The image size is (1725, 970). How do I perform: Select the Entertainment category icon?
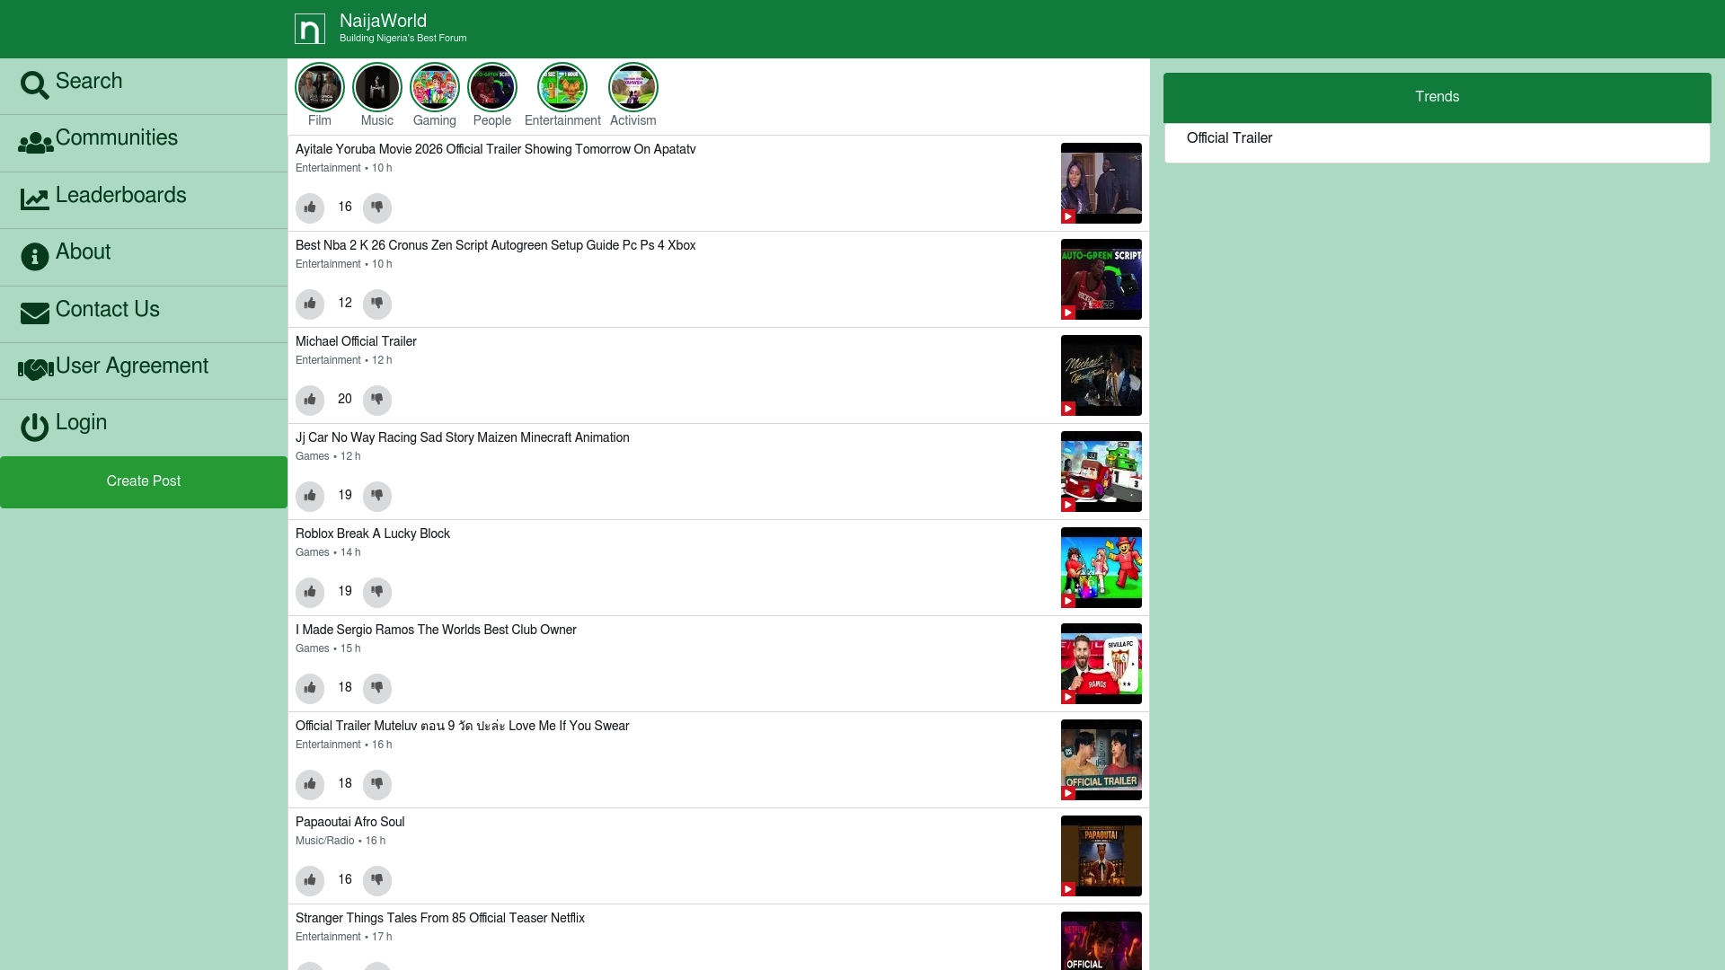coord(562,87)
